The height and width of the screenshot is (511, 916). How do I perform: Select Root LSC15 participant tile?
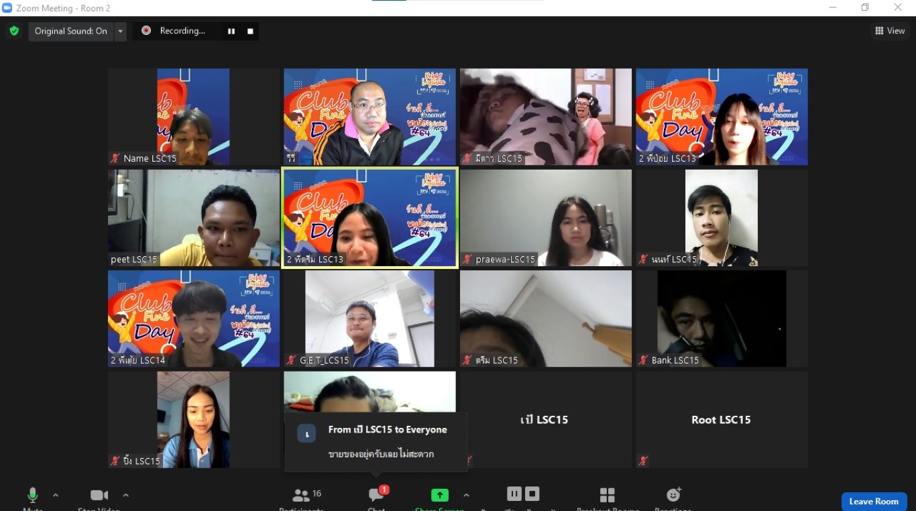point(722,420)
